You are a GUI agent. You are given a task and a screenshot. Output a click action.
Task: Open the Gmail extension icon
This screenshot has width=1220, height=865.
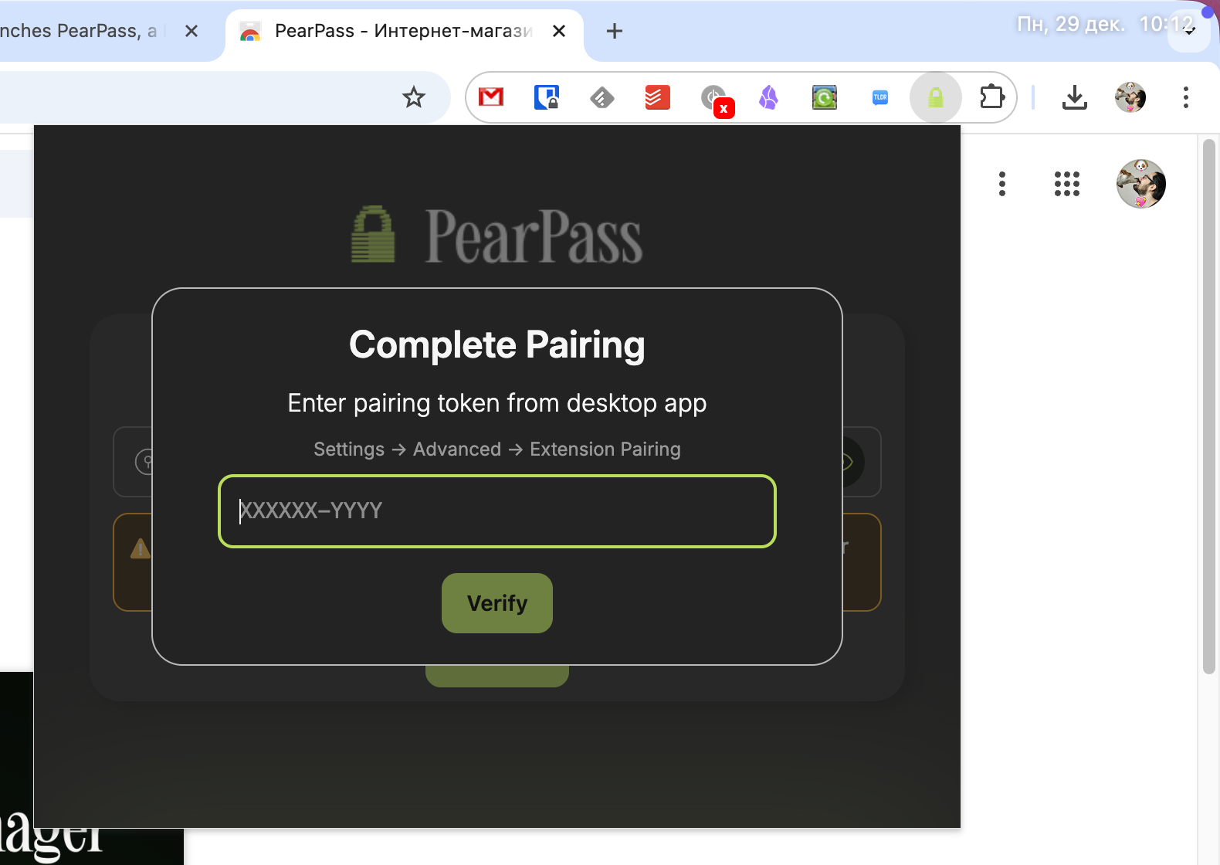pyautogui.click(x=491, y=97)
